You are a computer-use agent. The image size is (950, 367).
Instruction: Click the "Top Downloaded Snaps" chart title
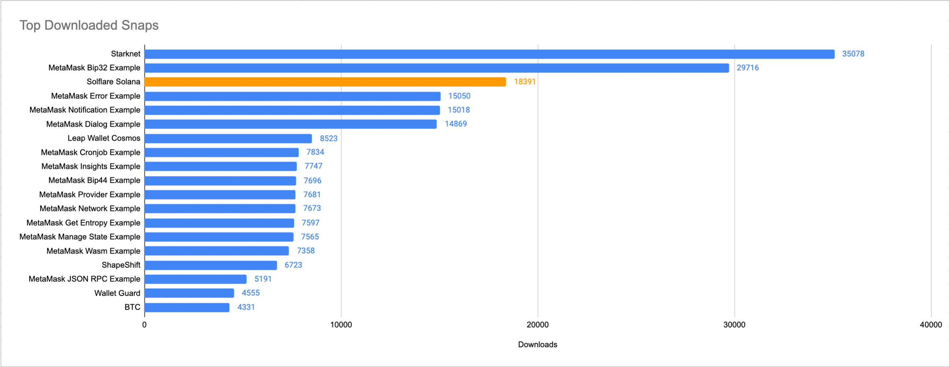89,25
